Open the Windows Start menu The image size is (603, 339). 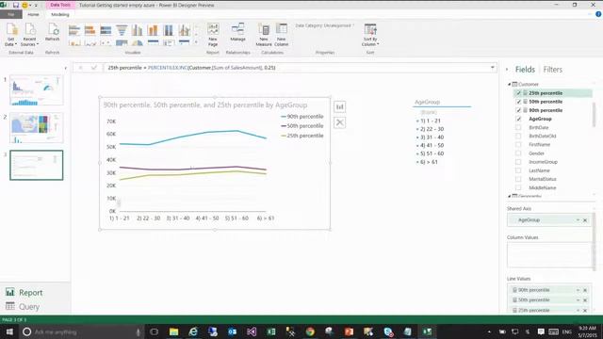tap(9, 331)
